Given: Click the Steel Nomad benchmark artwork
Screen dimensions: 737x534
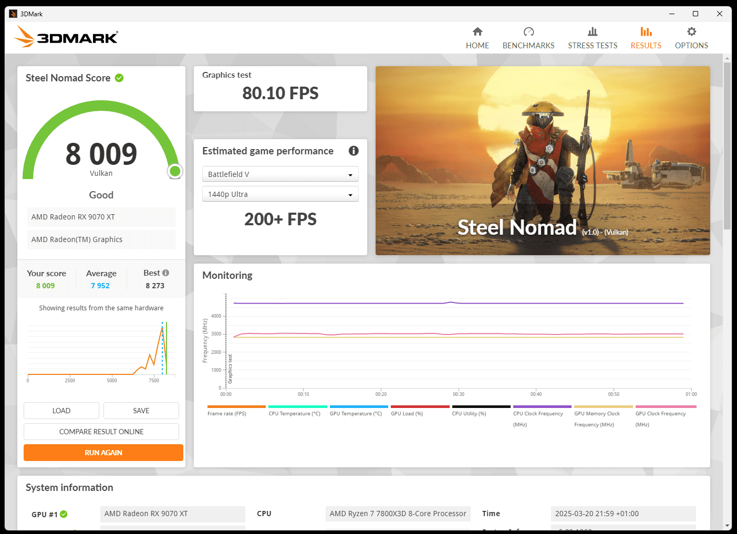Looking at the screenshot, I should click(543, 161).
